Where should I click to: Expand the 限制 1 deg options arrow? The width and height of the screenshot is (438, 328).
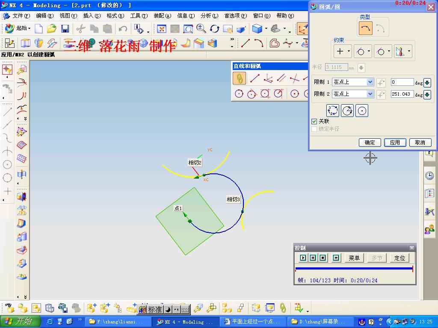click(x=427, y=82)
